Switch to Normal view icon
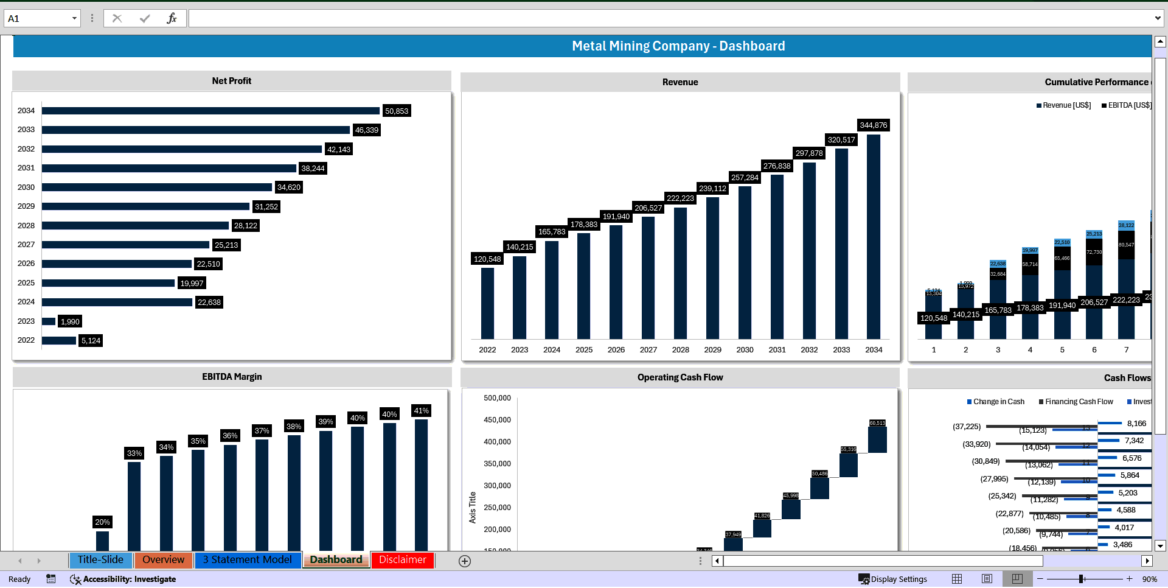This screenshot has height=588, width=1168. 957,579
